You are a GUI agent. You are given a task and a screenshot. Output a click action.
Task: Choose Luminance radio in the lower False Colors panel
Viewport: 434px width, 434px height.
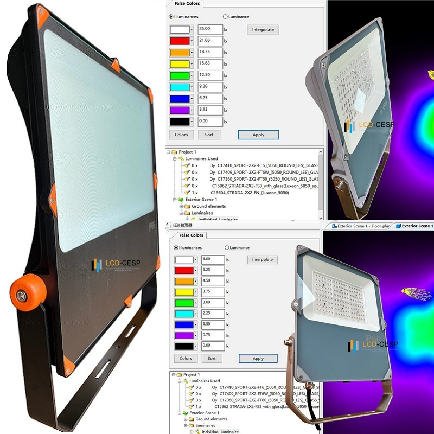(227, 247)
